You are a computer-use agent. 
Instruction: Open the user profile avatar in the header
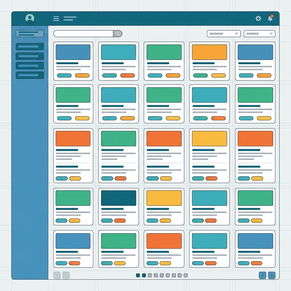pyautogui.click(x=30, y=18)
